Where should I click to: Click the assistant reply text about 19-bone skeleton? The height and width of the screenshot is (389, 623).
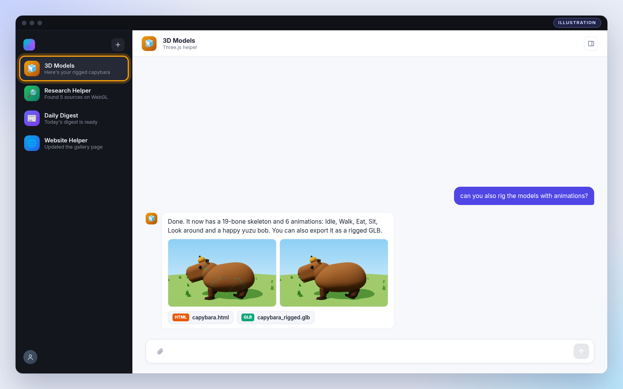tap(275, 226)
